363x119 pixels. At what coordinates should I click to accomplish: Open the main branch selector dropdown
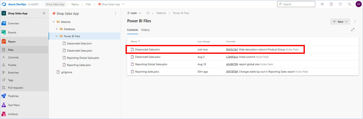pos(134,13)
